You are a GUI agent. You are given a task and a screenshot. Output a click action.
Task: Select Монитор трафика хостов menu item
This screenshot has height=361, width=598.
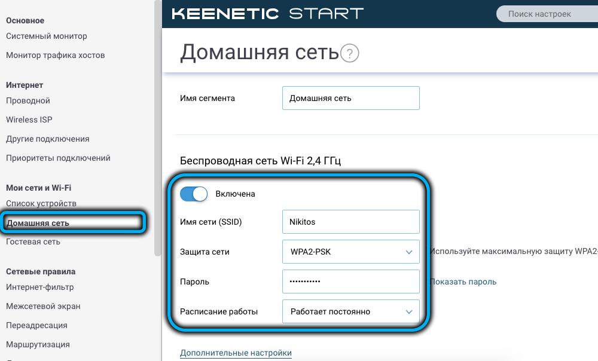(x=56, y=55)
